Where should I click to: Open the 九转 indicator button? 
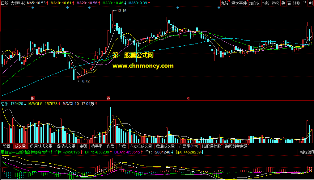[x=225, y=3]
